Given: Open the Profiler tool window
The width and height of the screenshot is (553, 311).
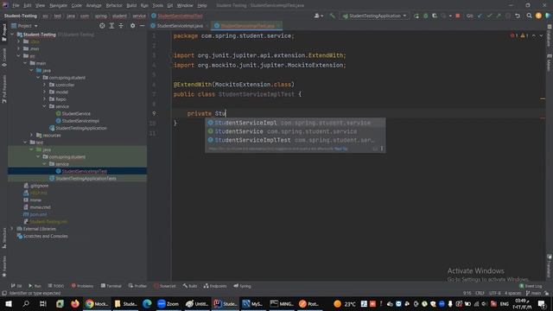Looking at the screenshot, I should coord(137,286).
